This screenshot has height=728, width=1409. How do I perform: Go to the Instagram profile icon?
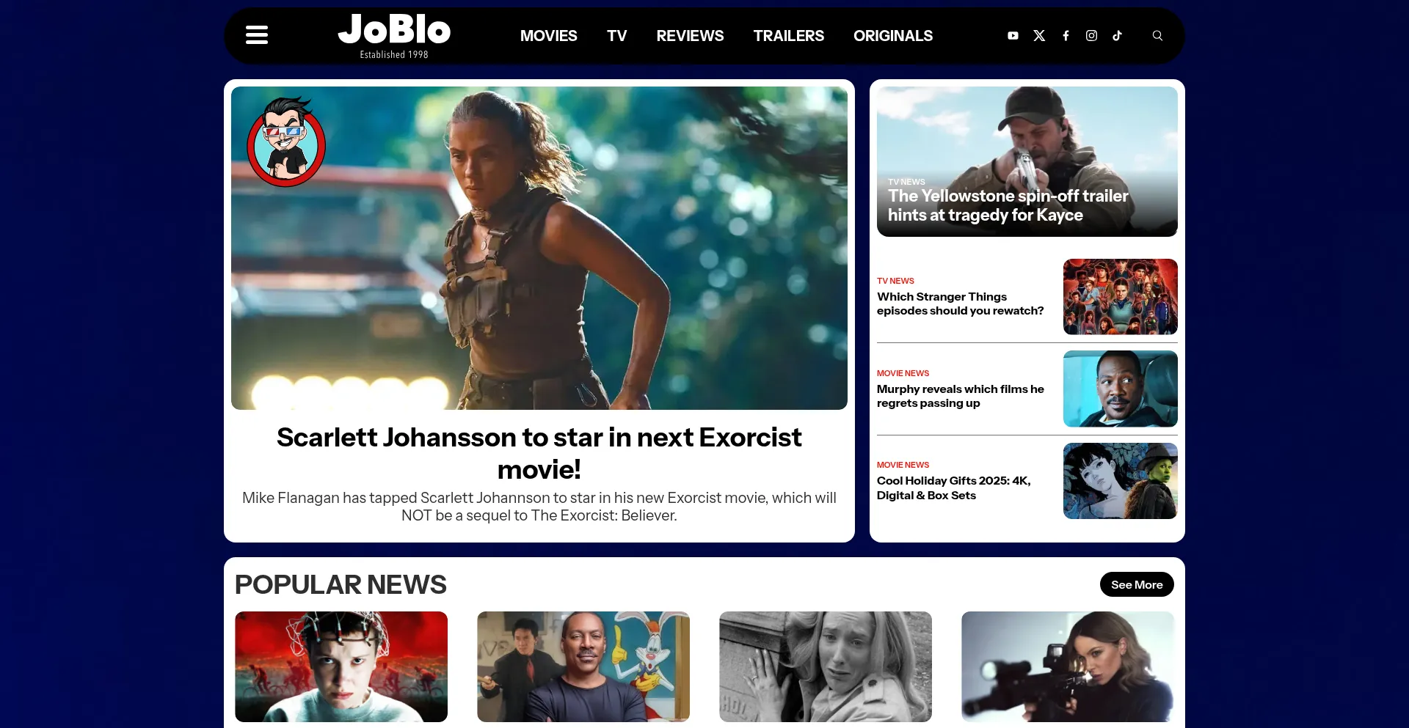pos(1091,35)
